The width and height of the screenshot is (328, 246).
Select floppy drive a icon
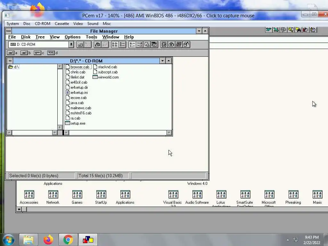click(11, 53)
